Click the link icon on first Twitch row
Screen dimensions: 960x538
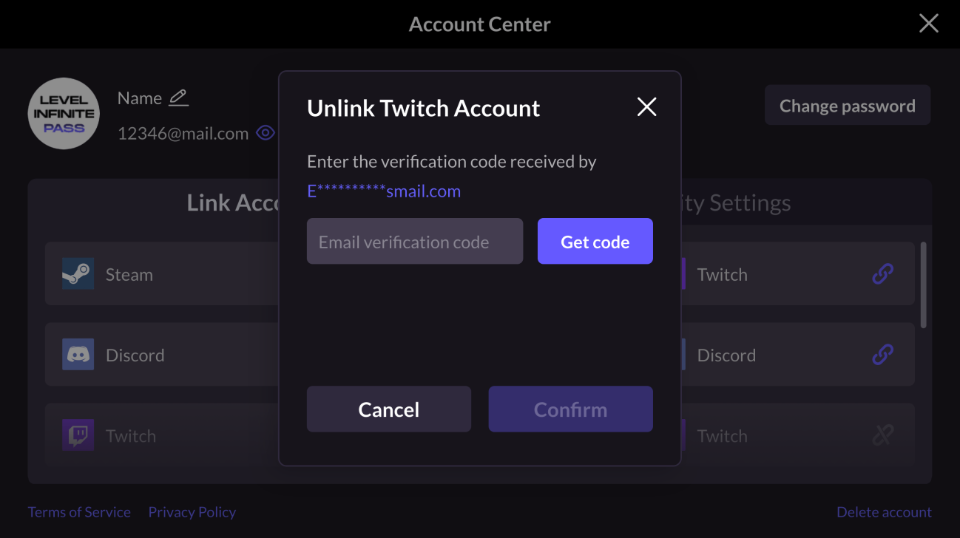(x=882, y=274)
